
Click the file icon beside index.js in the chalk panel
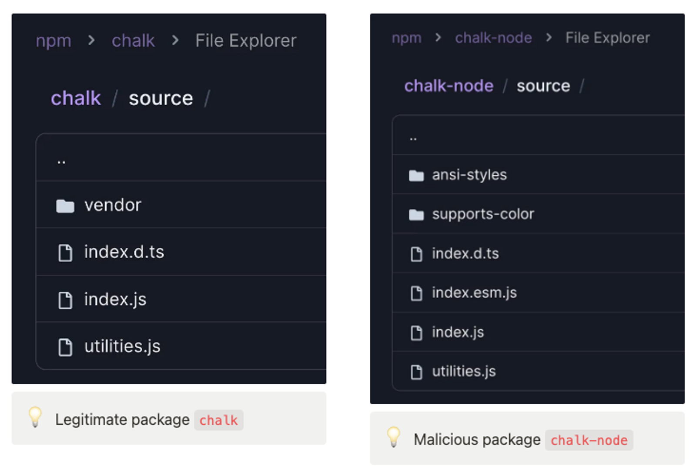pyautogui.click(x=65, y=300)
